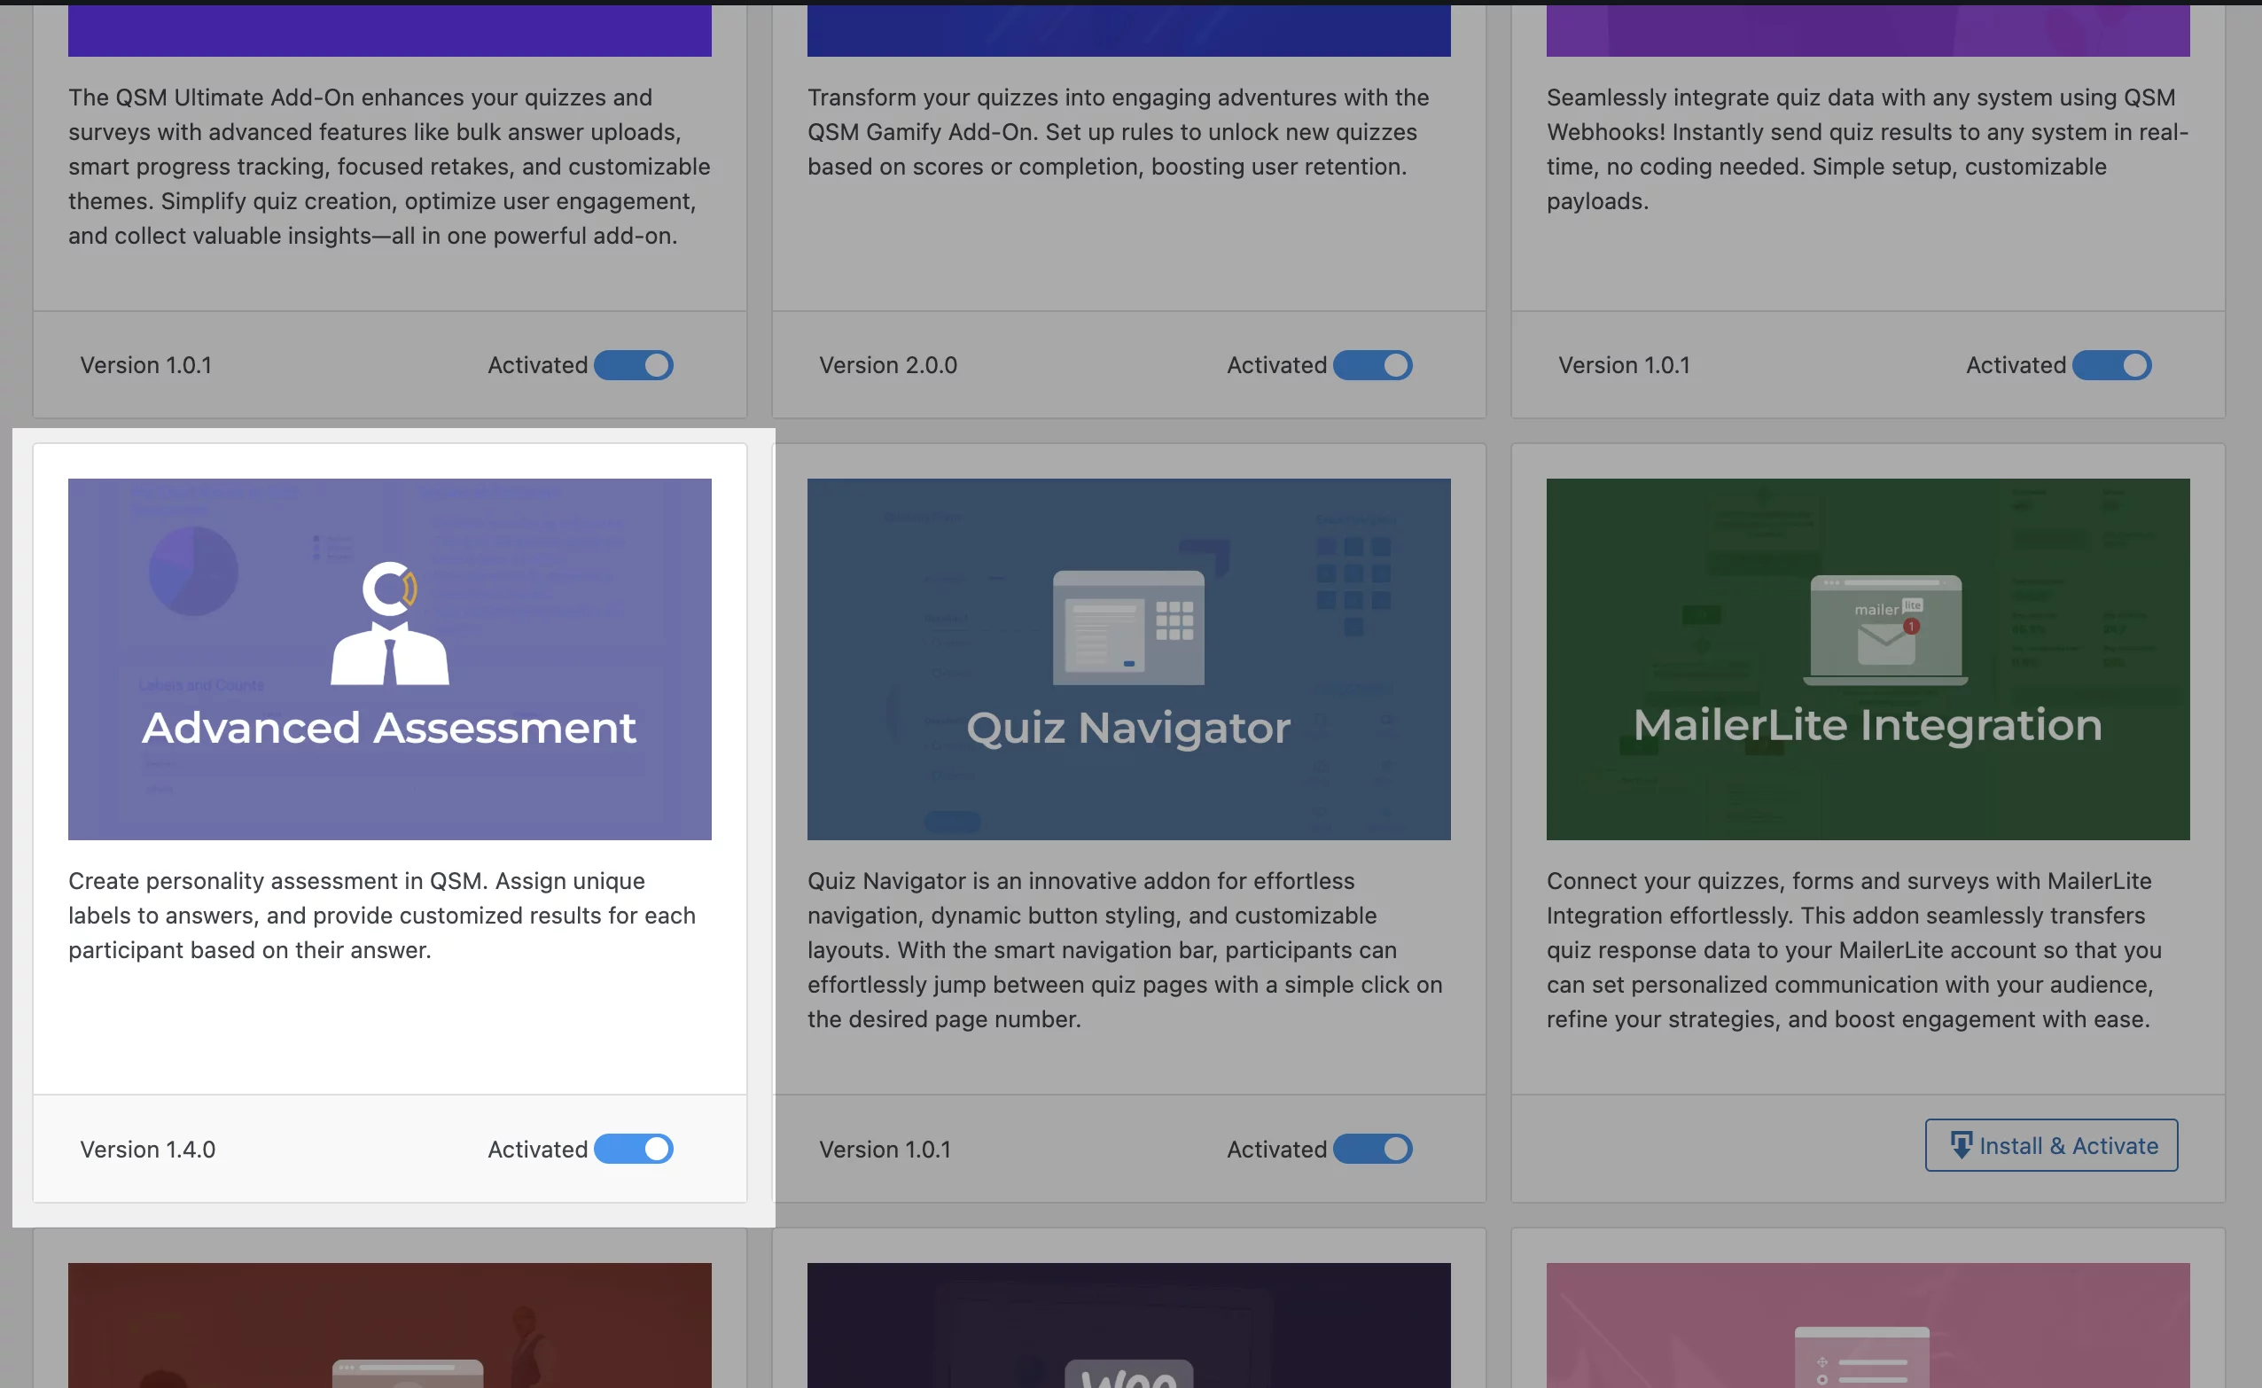Click the Advanced Assessment person icon
The width and height of the screenshot is (2262, 1388).
point(389,623)
